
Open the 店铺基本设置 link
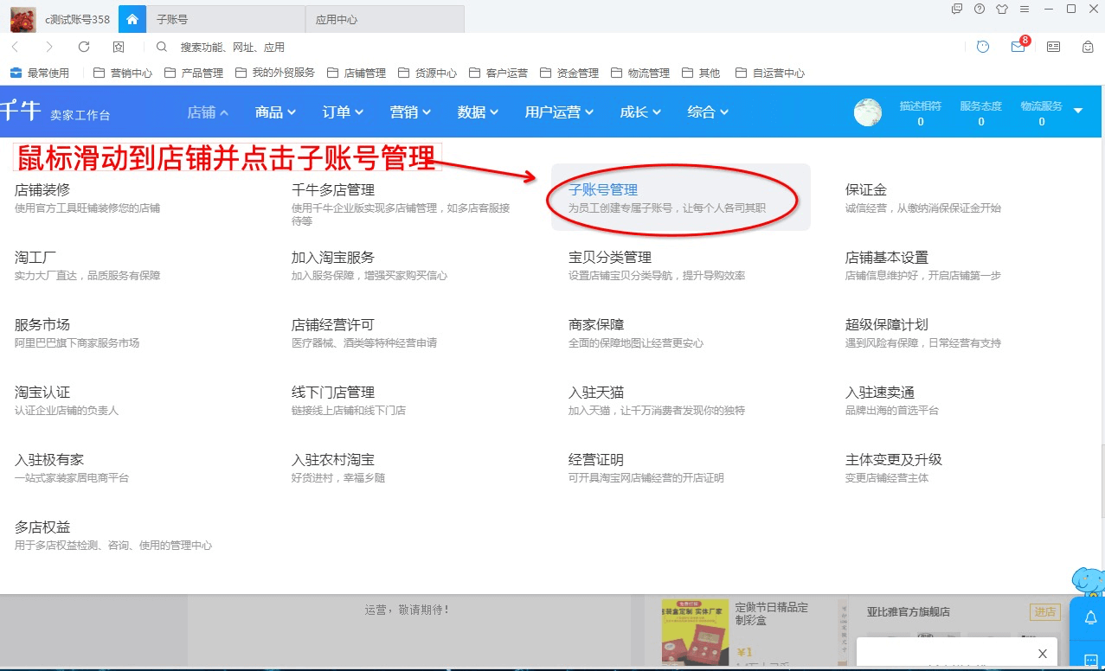coord(887,258)
